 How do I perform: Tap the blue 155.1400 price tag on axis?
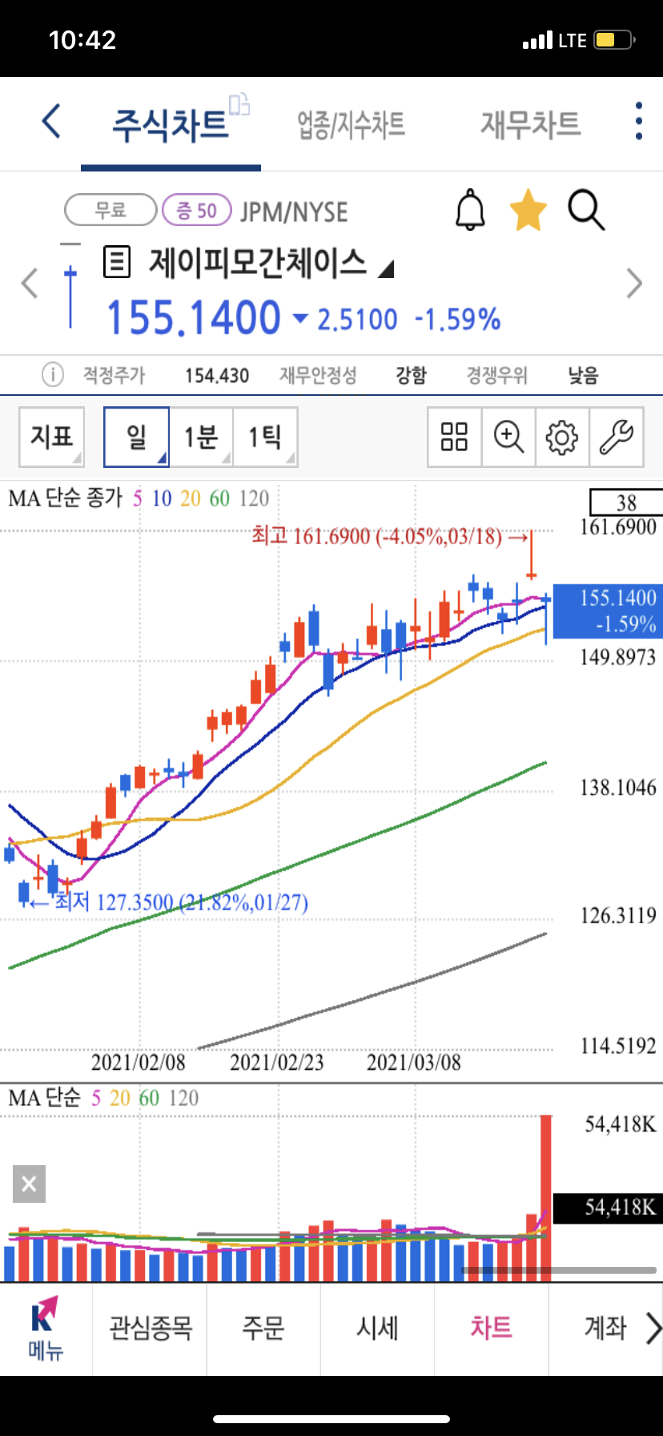[x=608, y=611]
